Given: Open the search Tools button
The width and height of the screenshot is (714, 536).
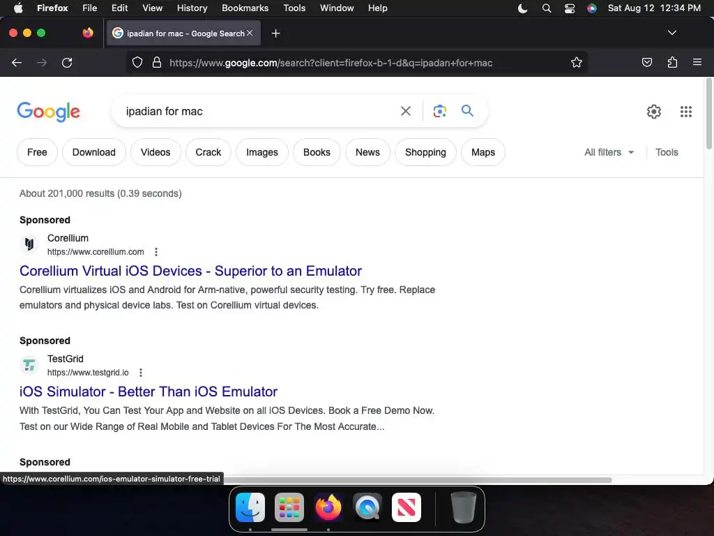Looking at the screenshot, I should tap(667, 152).
